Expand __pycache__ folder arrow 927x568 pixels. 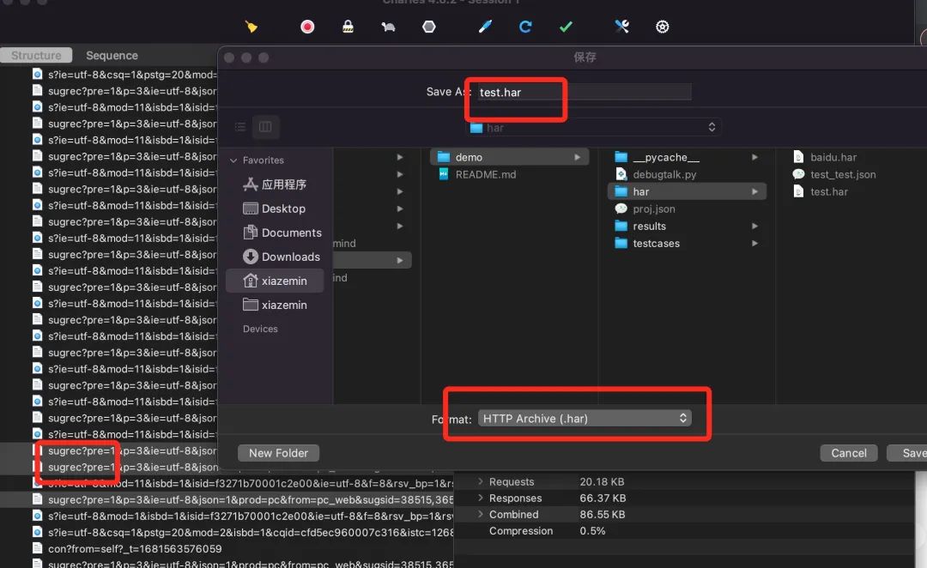755,157
